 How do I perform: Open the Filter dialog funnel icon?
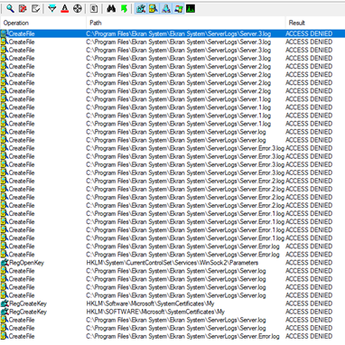tap(52, 9)
